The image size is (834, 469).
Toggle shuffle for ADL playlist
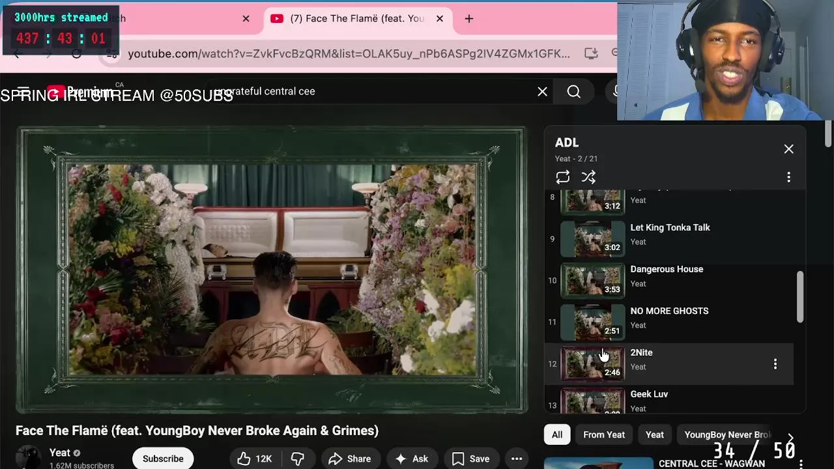[x=588, y=177]
